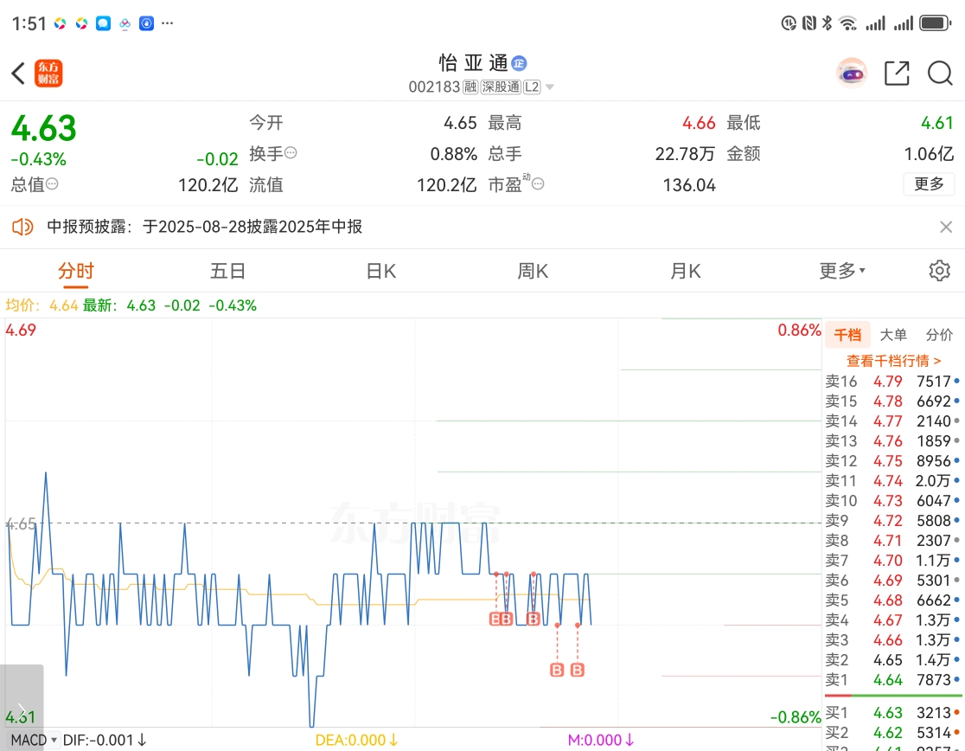Viewport: 965px width, 751px height.
Task: Tap the 均价 4.64 label
Action: tap(42, 305)
